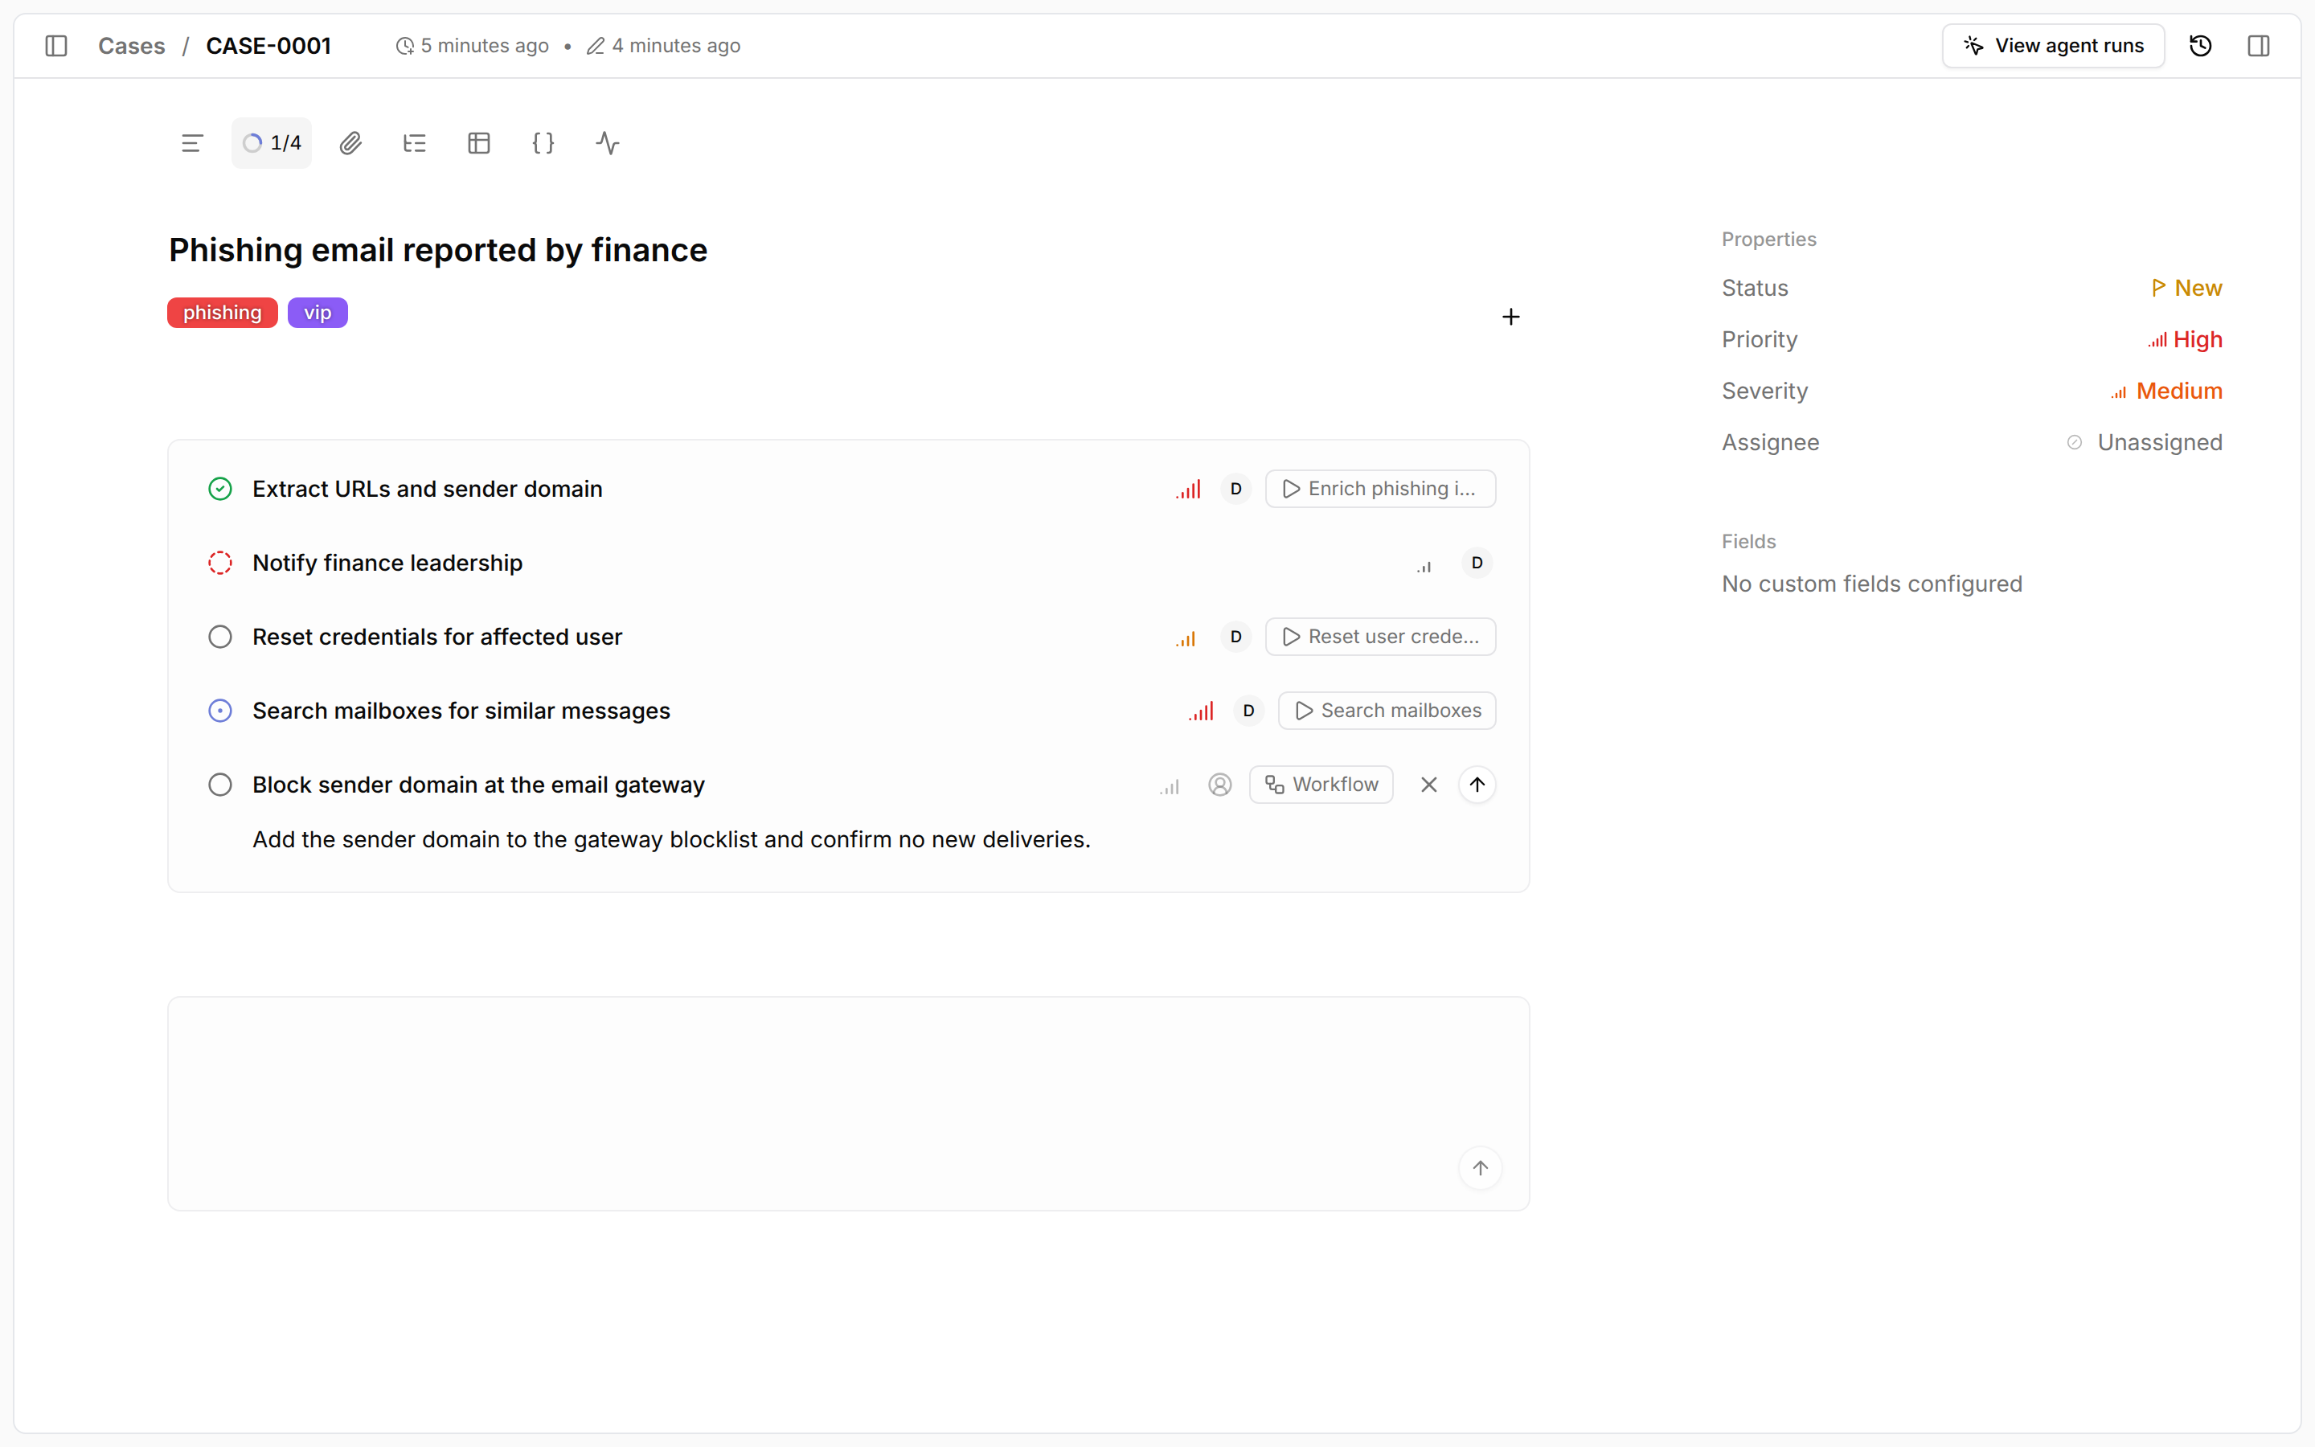The height and width of the screenshot is (1447, 2315).
Task: Click assignee D on Reset credentials task
Action: tap(1236, 637)
